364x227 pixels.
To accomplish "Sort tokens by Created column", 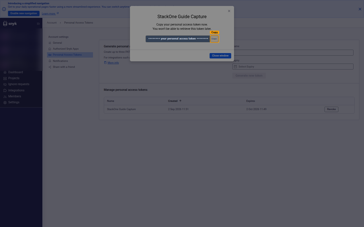I will pos(173,101).
